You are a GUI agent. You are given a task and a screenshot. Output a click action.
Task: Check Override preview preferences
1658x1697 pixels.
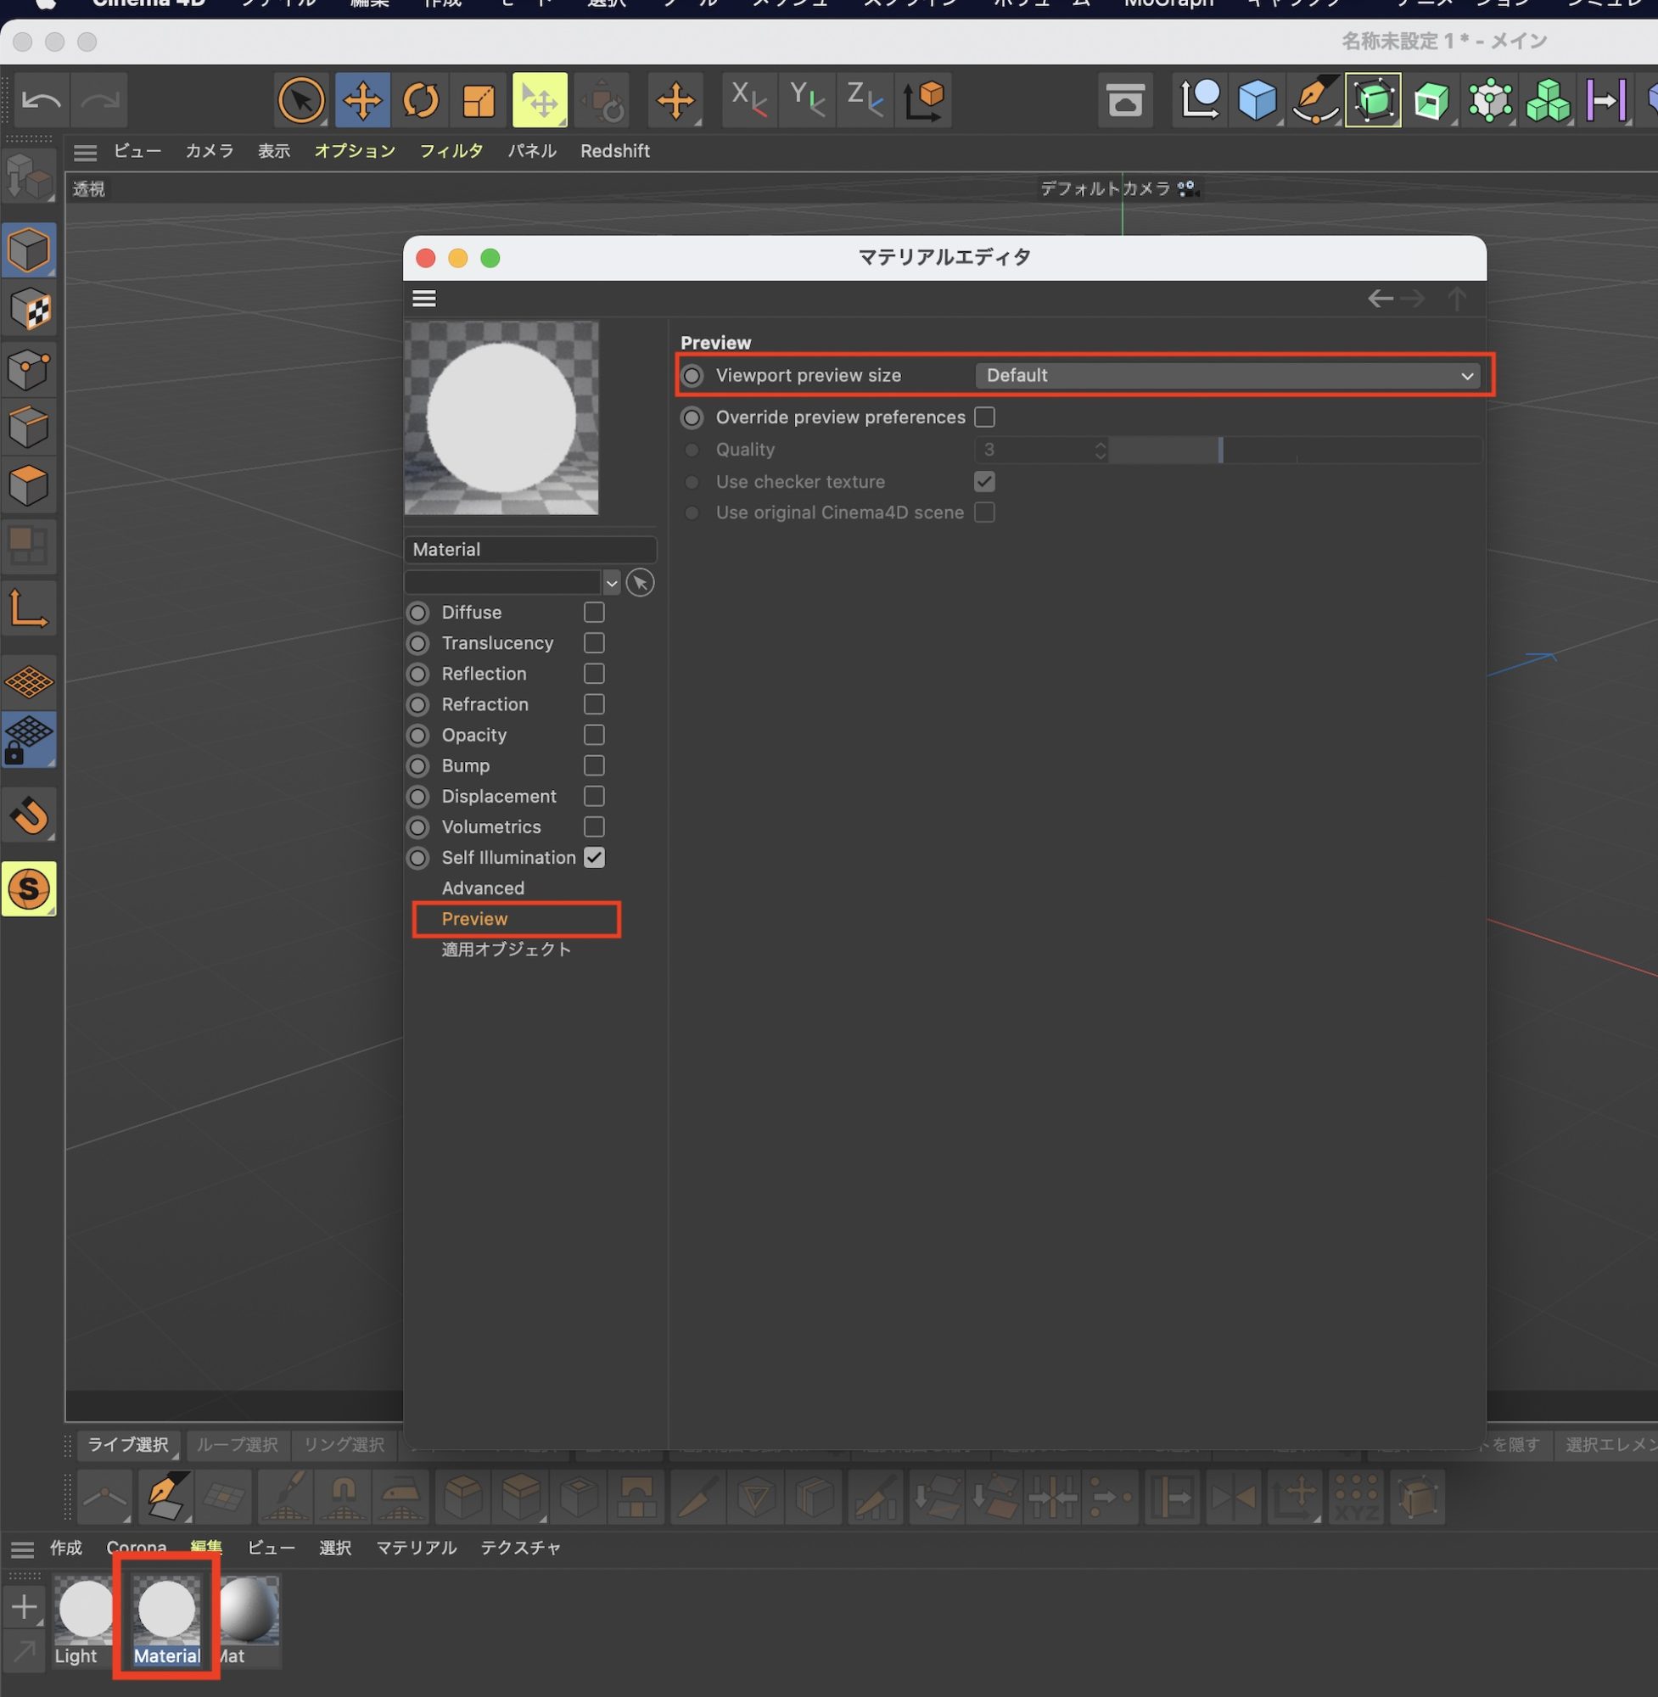[984, 417]
